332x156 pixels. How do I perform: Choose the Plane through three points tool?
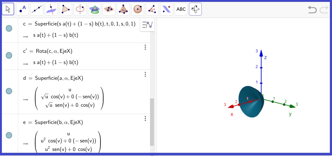pyautogui.click(x=109, y=9)
